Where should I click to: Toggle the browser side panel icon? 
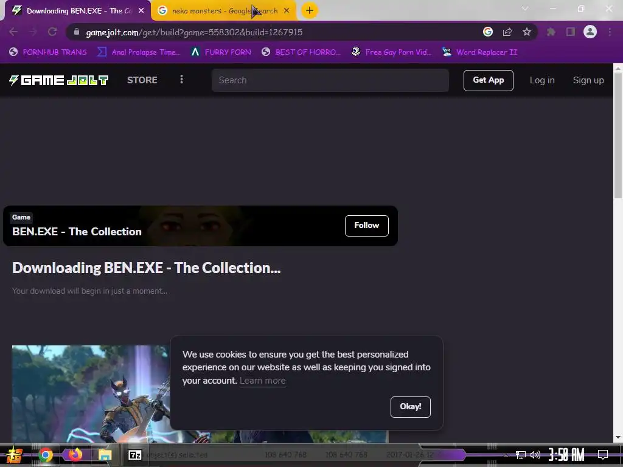click(x=571, y=32)
